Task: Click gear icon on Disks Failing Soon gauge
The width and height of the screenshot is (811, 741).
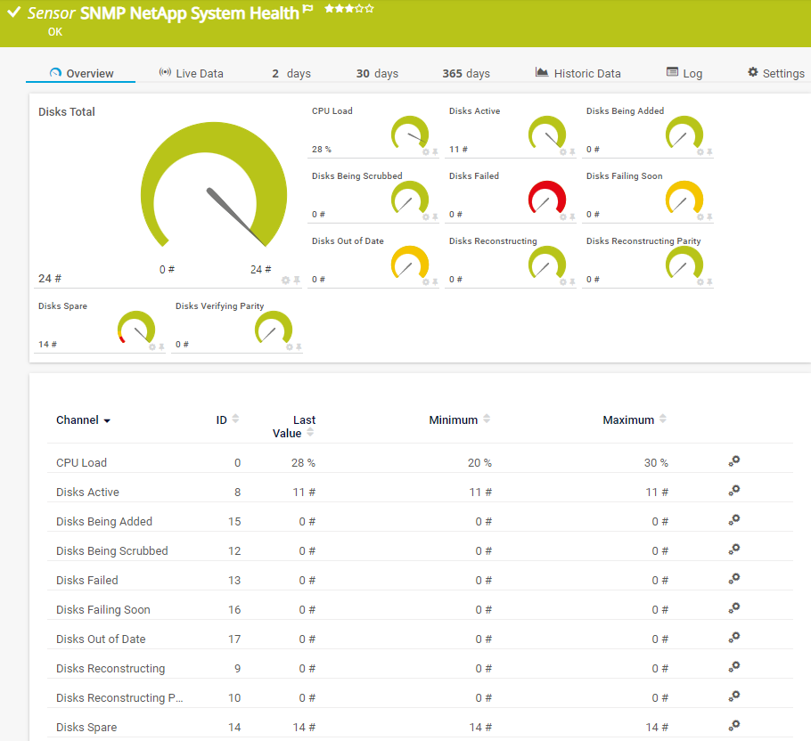Action: click(x=700, y=217)
